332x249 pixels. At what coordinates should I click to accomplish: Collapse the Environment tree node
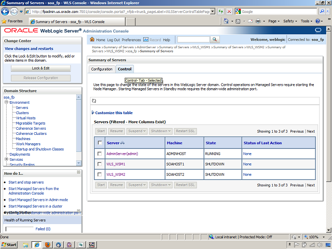click(6, 102)
